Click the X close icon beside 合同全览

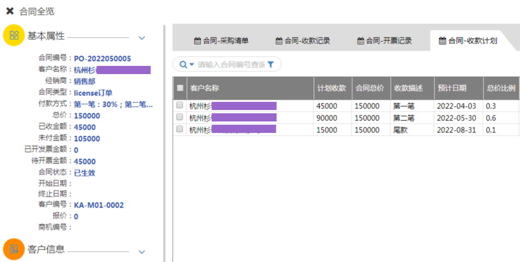(x=10, y=11)
